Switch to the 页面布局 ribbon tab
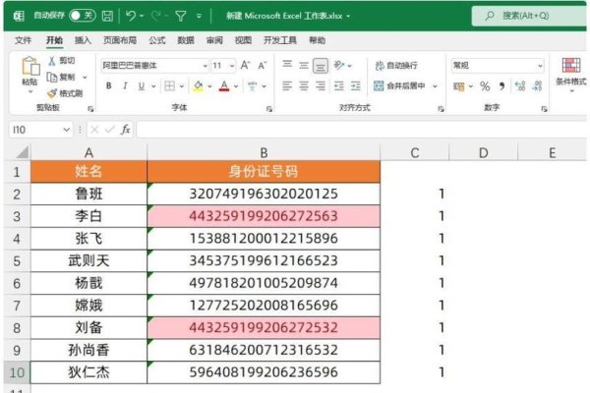 click(x=120, y=40)
